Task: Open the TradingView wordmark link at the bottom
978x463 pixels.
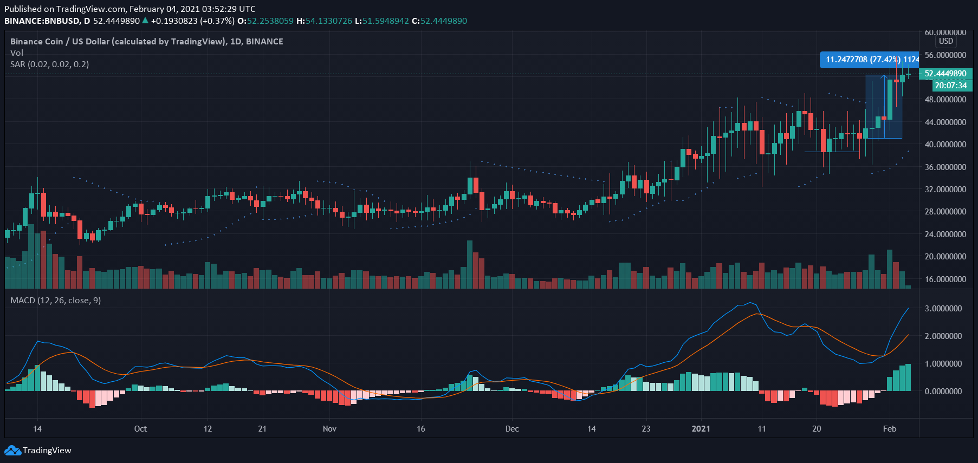Action: tap(47, 451)
